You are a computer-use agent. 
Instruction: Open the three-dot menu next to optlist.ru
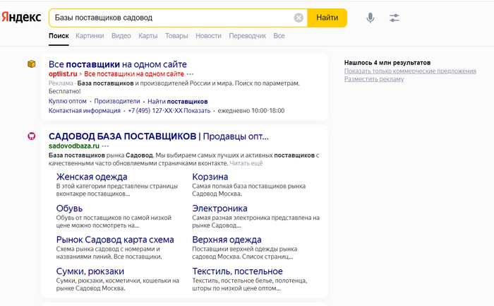pos(190,73)
